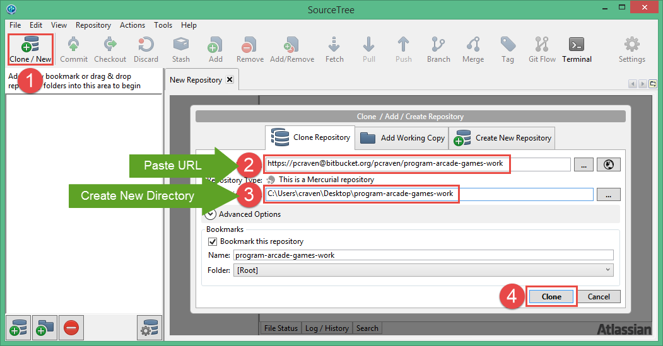Browse for source URL with ellipsis button

(x=584, y=164)
